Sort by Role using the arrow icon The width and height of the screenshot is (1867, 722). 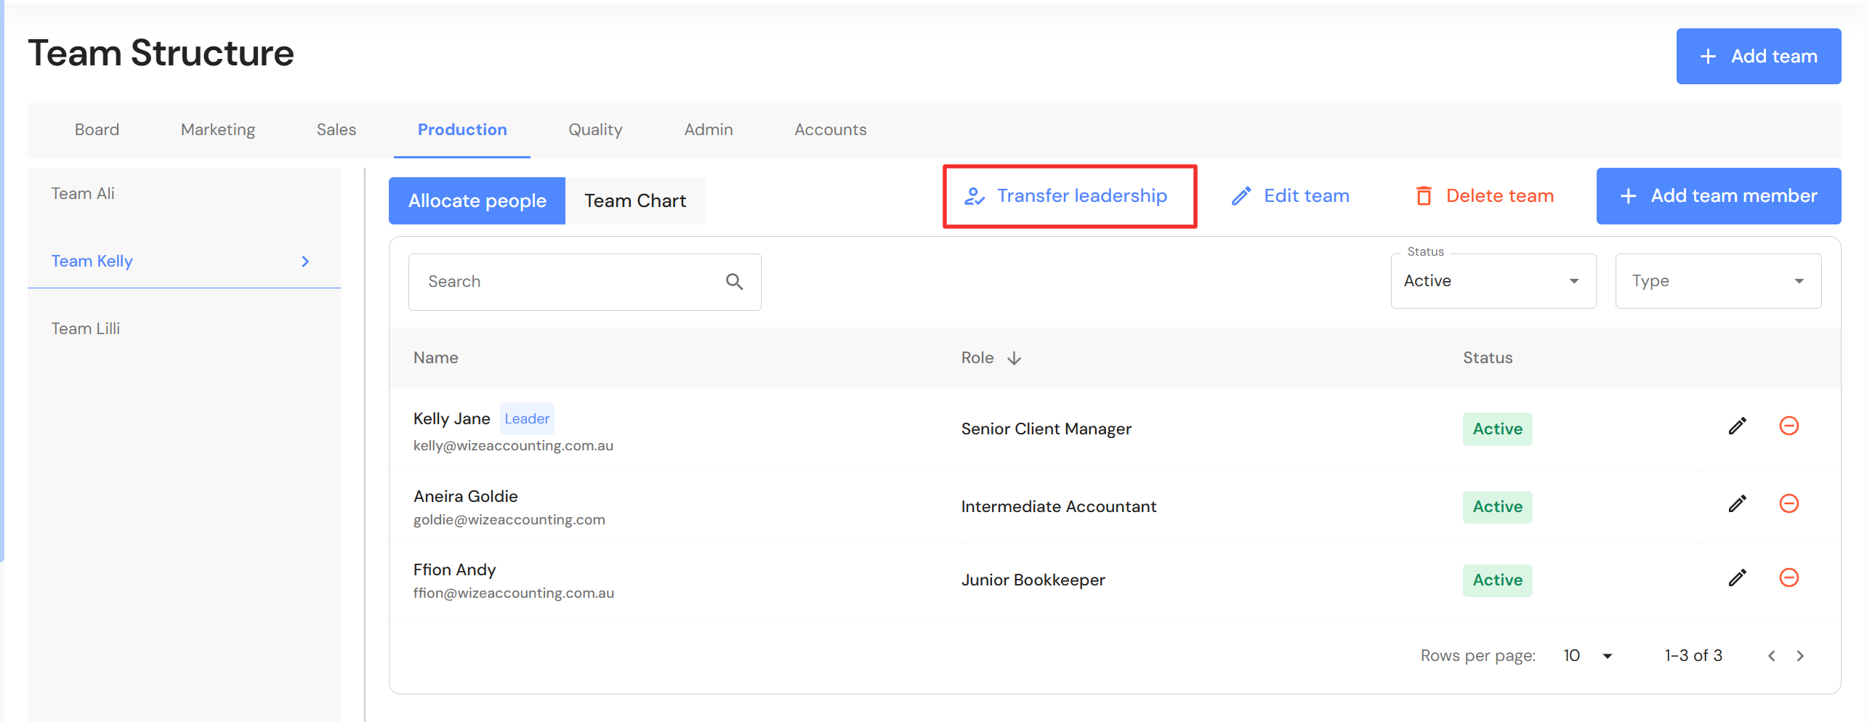(1014, 358)
